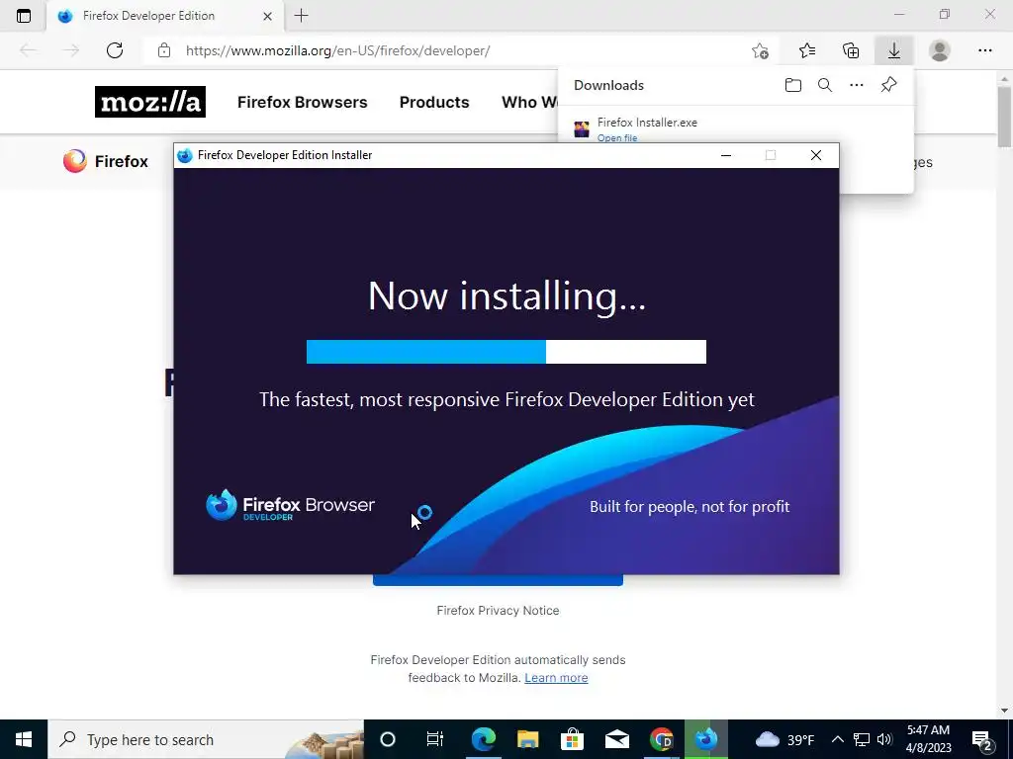Open Chrome from the taskbar
Viewport: 1013px width, 759px height.
[x=662, y=739]
